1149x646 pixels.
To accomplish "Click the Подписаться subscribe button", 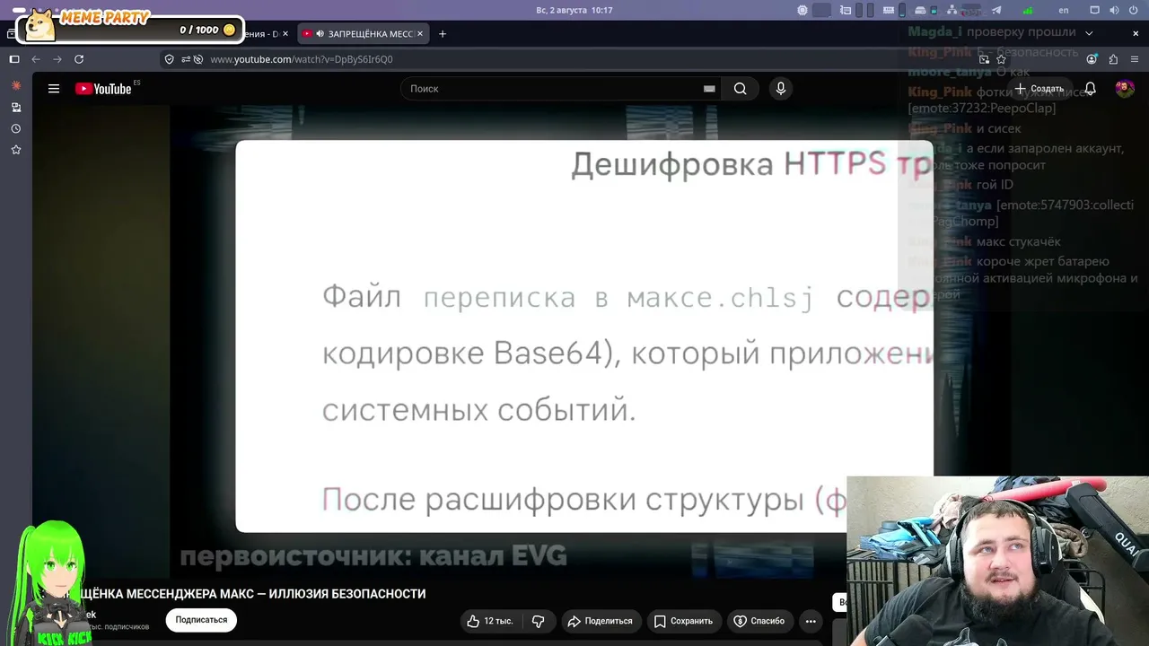I will click(201, 620).
